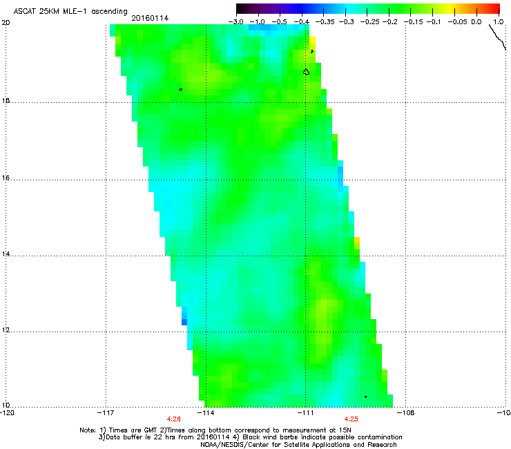Click the purple section of the color bar
This screenshot has height=449, width=511.
pyautogui.click(x=271, y=8)
